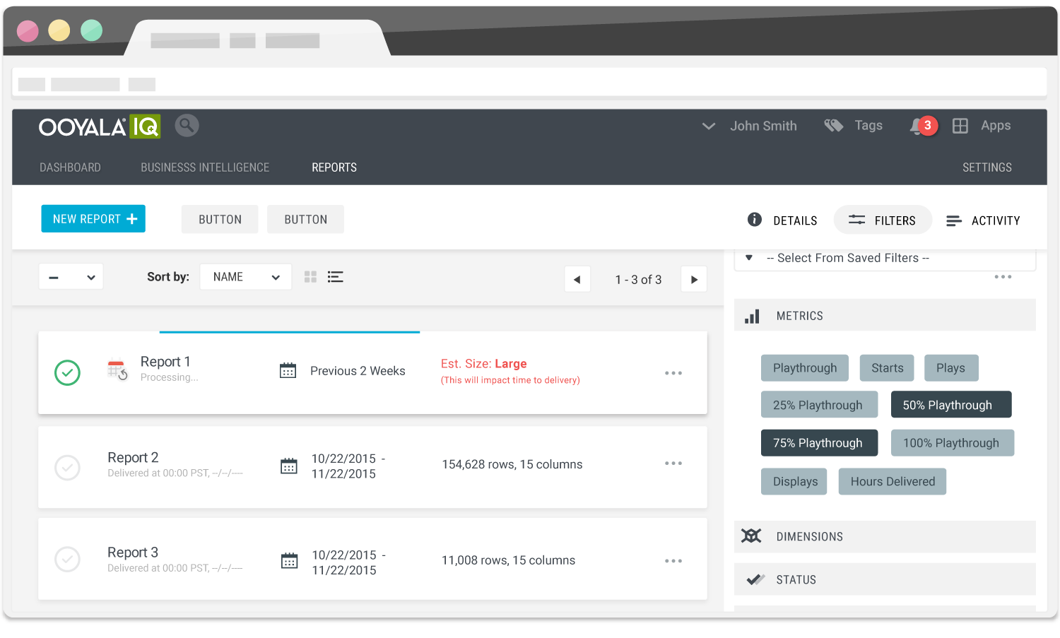Viewport: 1060px width, 638px height.
Task: Click the New Report button
Action: click(x=93, y=219)
